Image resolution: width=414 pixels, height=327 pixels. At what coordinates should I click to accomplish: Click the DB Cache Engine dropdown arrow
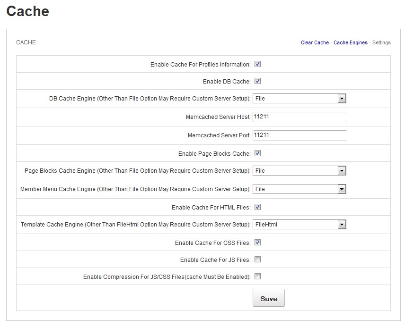click(342, 99)
